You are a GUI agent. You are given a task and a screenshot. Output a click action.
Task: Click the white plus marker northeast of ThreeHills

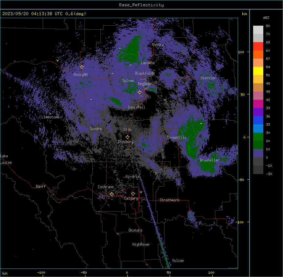201,123
